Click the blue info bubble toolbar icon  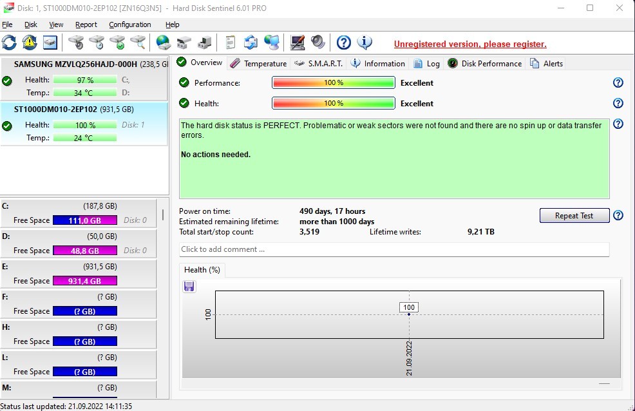tap(365, 43)
